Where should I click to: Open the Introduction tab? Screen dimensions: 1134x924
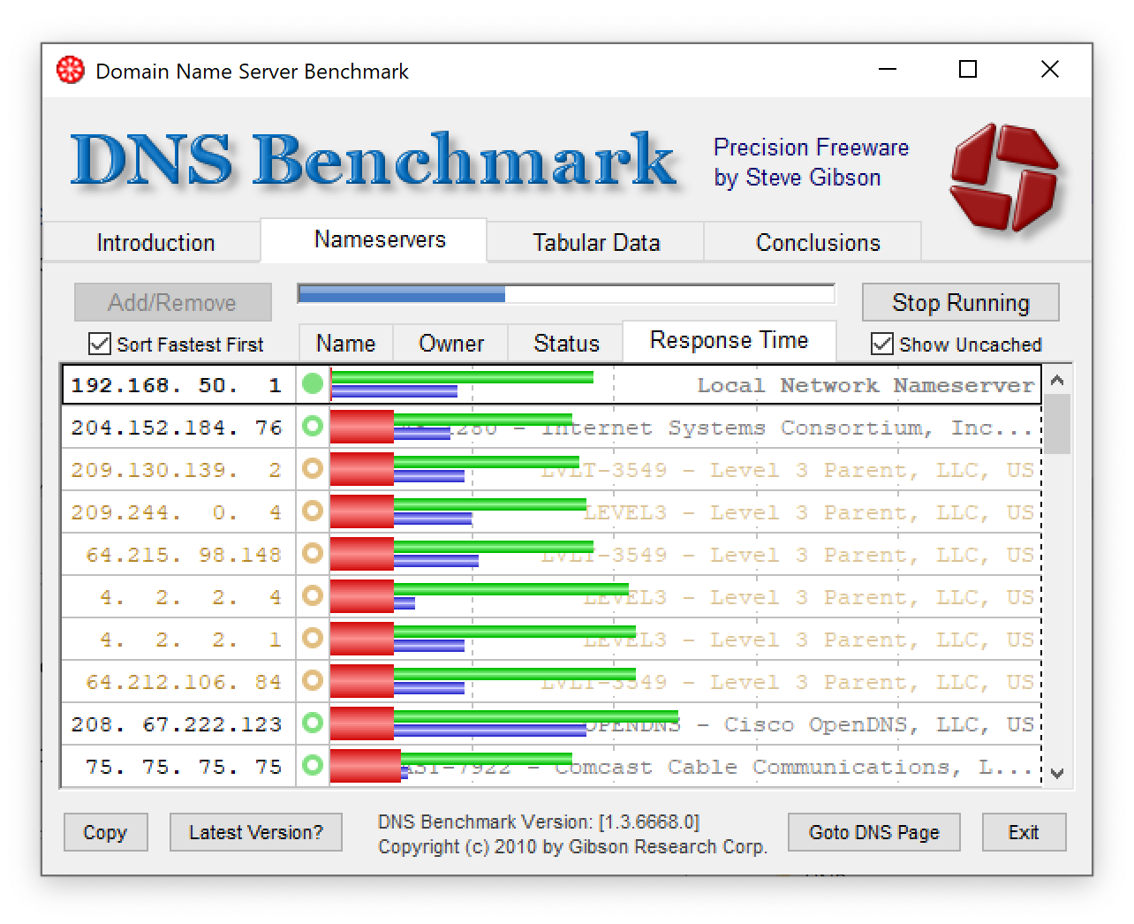[152, 242]
